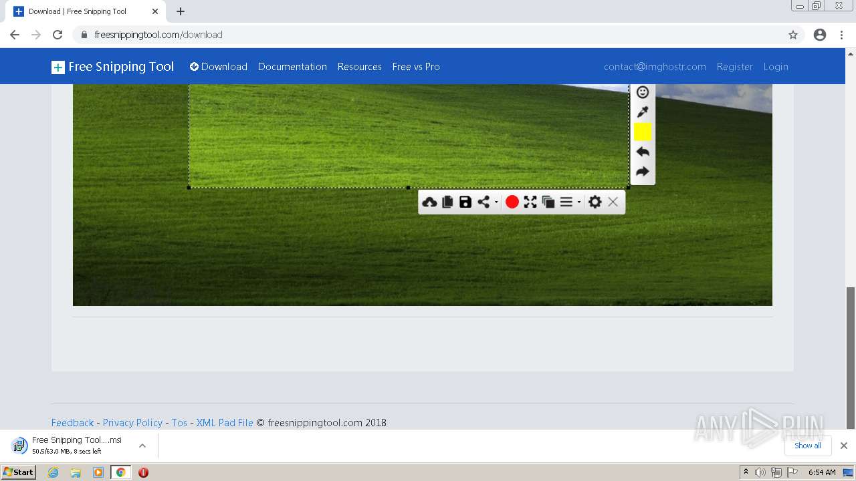This screenshot has width=856, height=481.
Task: Click the Action Center flag tray icon
Action: [792, 472]
